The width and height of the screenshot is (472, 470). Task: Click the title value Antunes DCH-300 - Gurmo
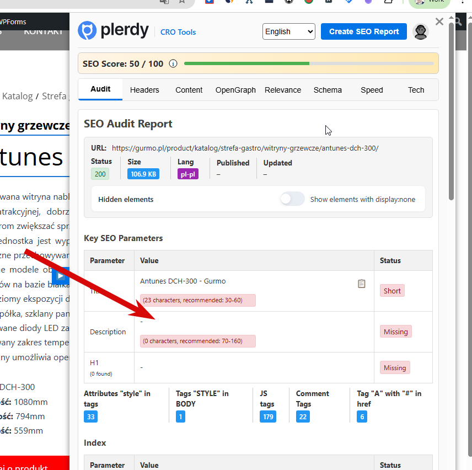pos(183,281)
